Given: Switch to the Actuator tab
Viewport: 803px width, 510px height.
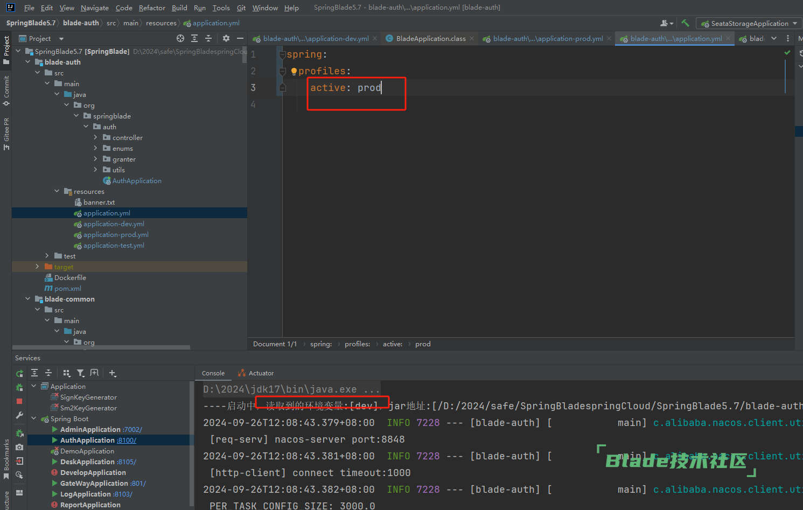Looking at the screenshot, I should tap(256, 373).
